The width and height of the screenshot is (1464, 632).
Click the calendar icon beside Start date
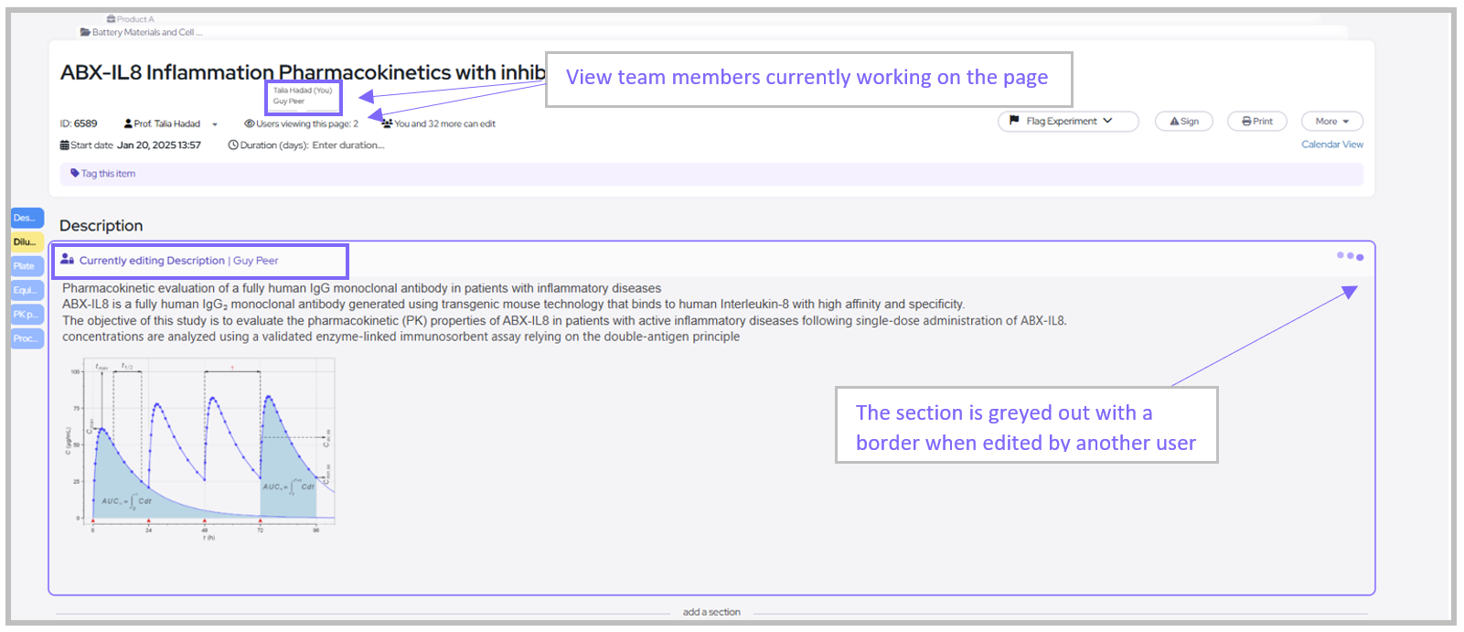[x=65, y=145]
